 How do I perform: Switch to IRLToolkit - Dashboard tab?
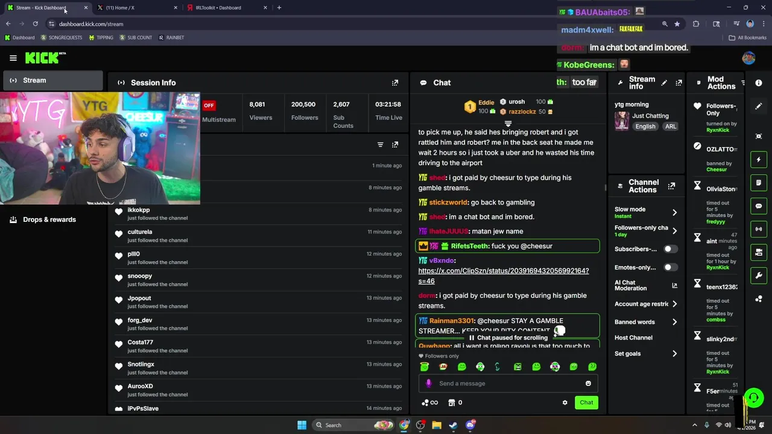(226, 8)
